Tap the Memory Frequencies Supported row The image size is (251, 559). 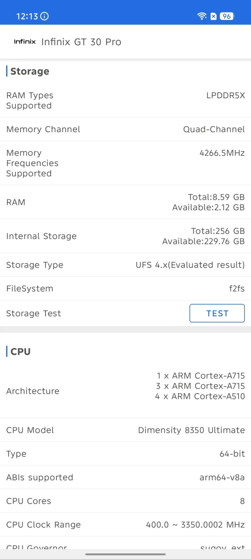pyautogui.click(x=125, y=163)
